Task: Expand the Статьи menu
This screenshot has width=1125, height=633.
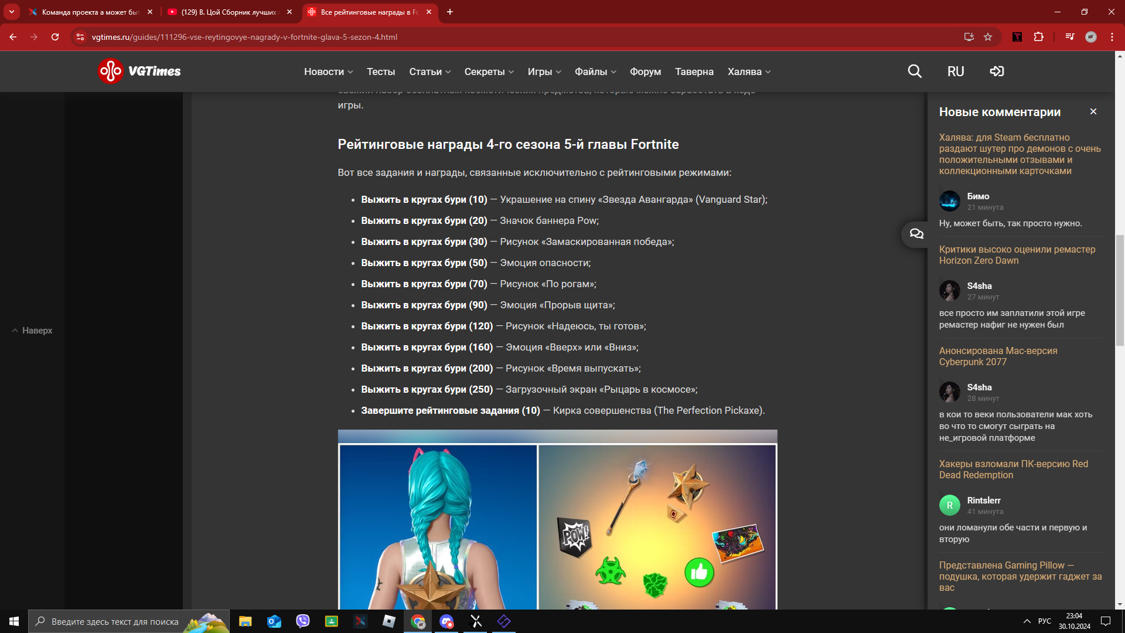Action: point(430,72)
